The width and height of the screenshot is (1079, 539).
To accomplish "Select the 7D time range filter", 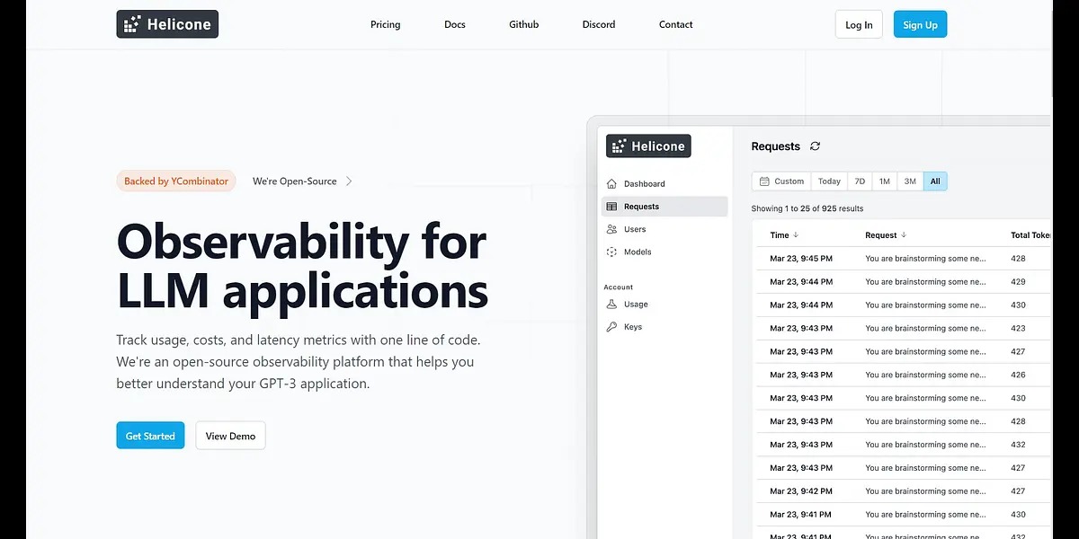I will 860,181.
